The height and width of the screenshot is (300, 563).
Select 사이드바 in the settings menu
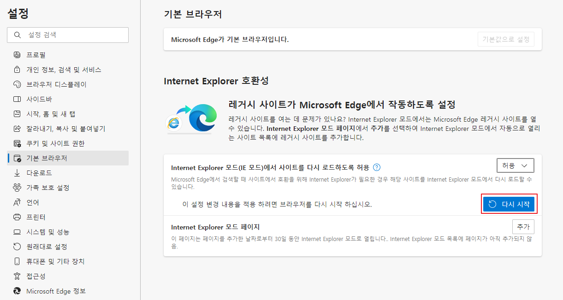click(x=68, y=99)
